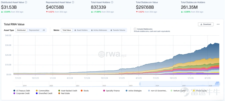This screenshot has width=225, height=101.
Task: Click the 1/1/25 x-axis label
Action: (x=121, y=78)
